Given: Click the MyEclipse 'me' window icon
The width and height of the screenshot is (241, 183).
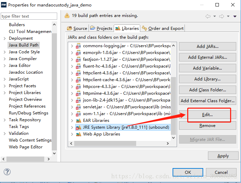Looking at the screenshot, I should tap(4, 5).
